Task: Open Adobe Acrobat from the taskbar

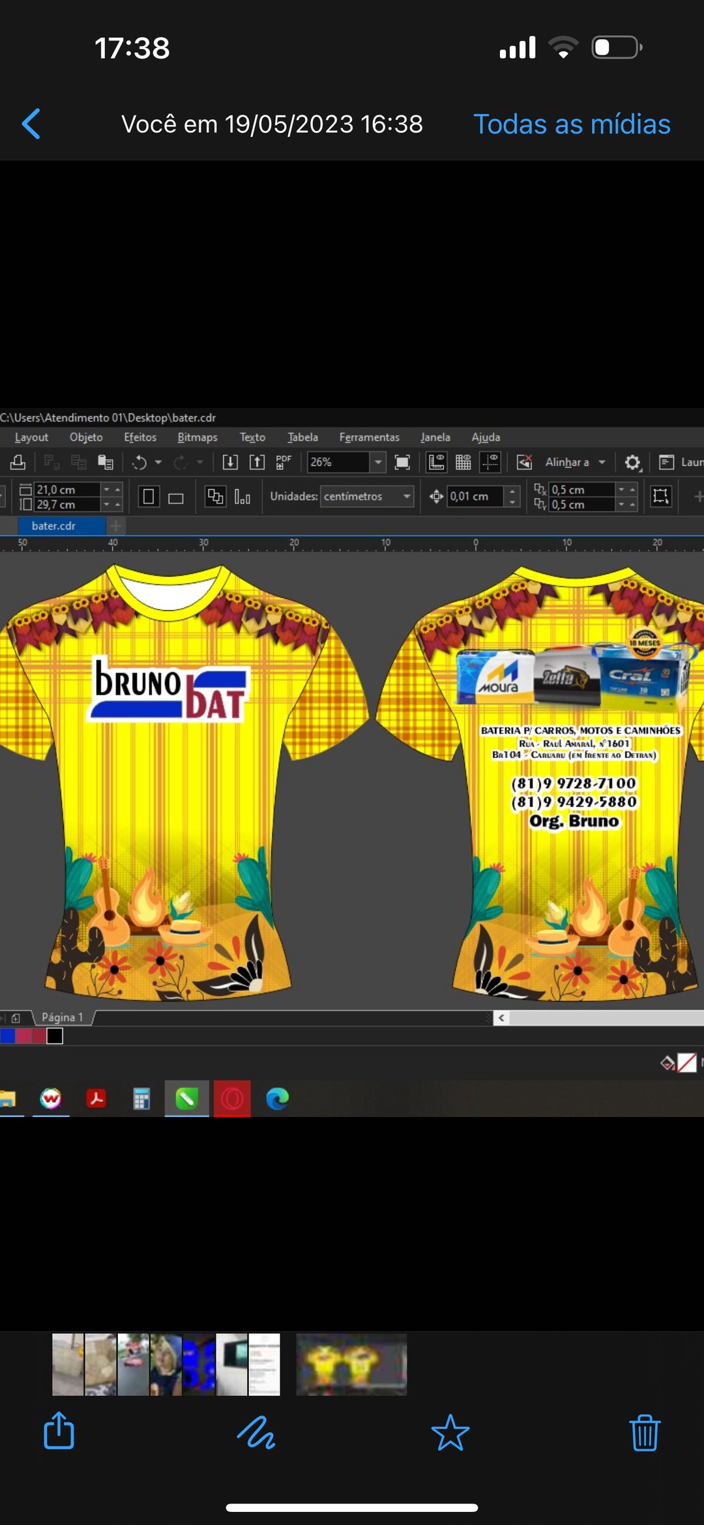Action: pos(96,1099)
